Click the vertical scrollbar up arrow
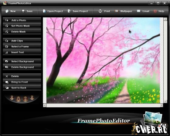The width and height of the screenshot is (170, 136). point(165,19)
